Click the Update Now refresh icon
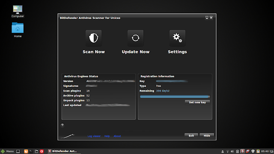Image resolution: width=274 pixels, height=154 pixels. pyautogui.click(x=135, y=38)
